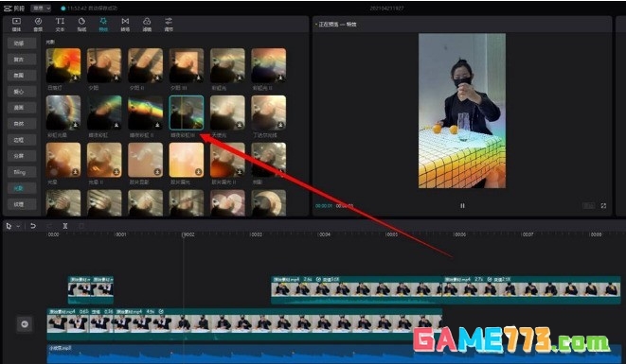This screenshot has width=626, height=364.
Task: Expand the pointer tool dropdown arrow
Action: pyautogui.click(x=18, y=227)
